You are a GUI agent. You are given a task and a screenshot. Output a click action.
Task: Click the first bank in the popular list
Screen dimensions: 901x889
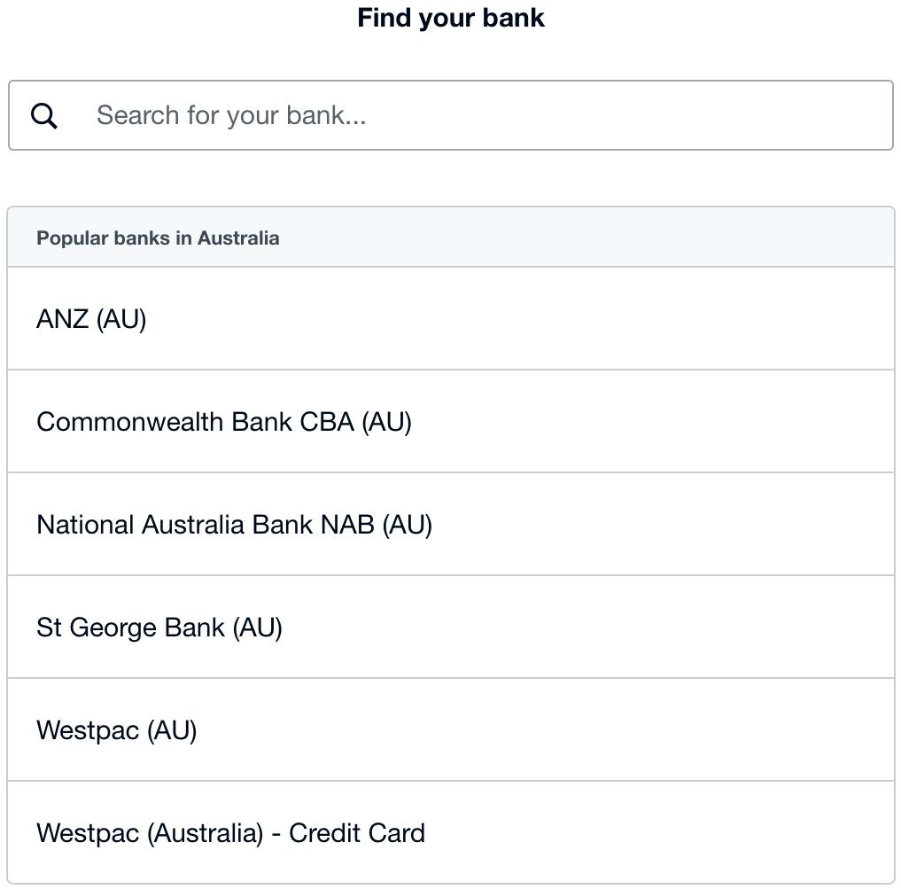(450, 318)
